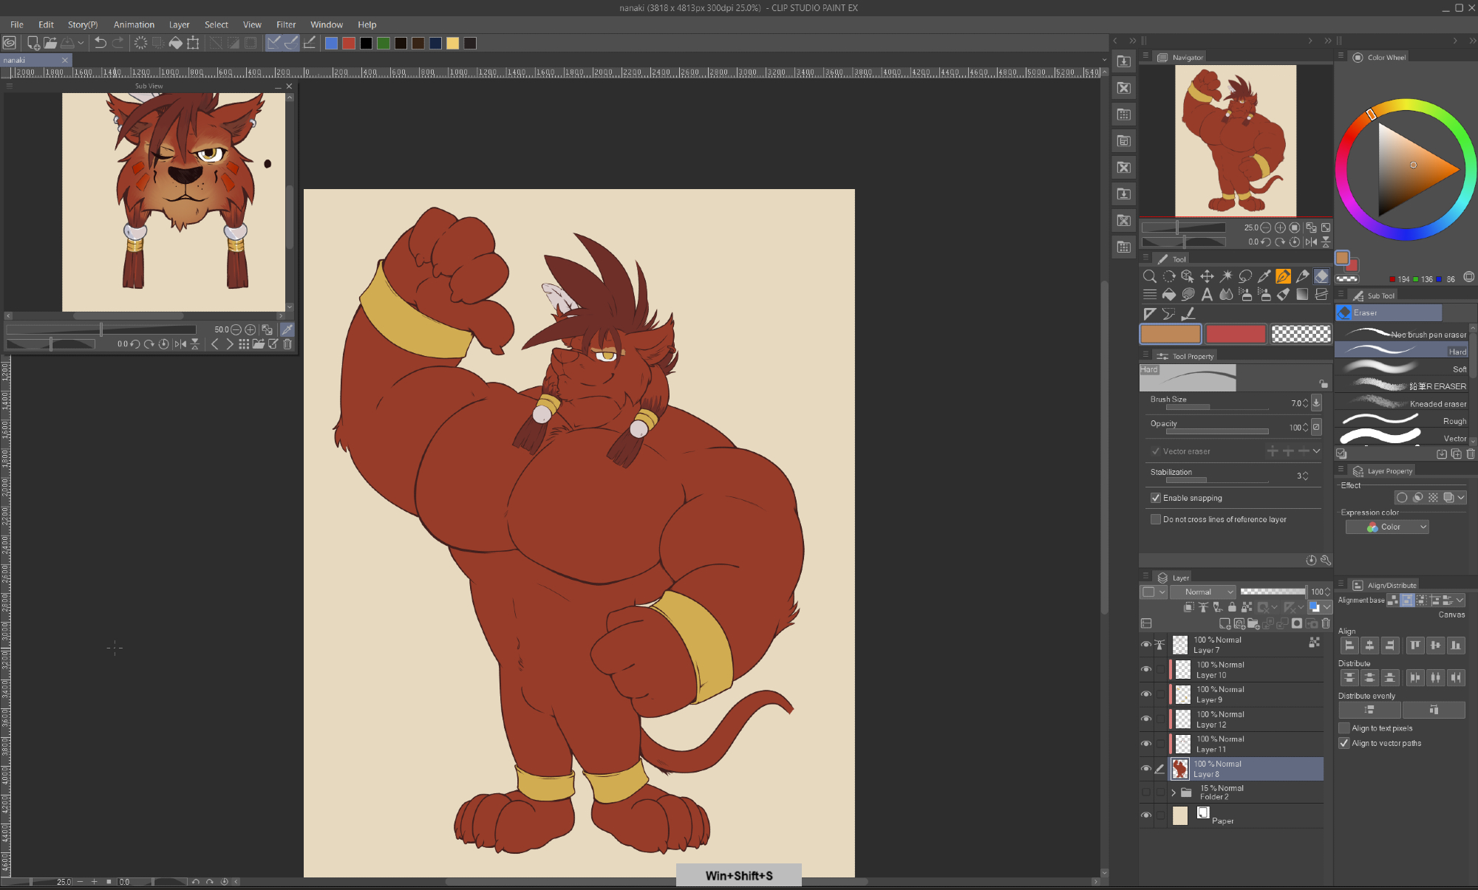Choose the Kneaded eraser sub tool
This screenshot has height=890, width=1478.
point(1404,404)
